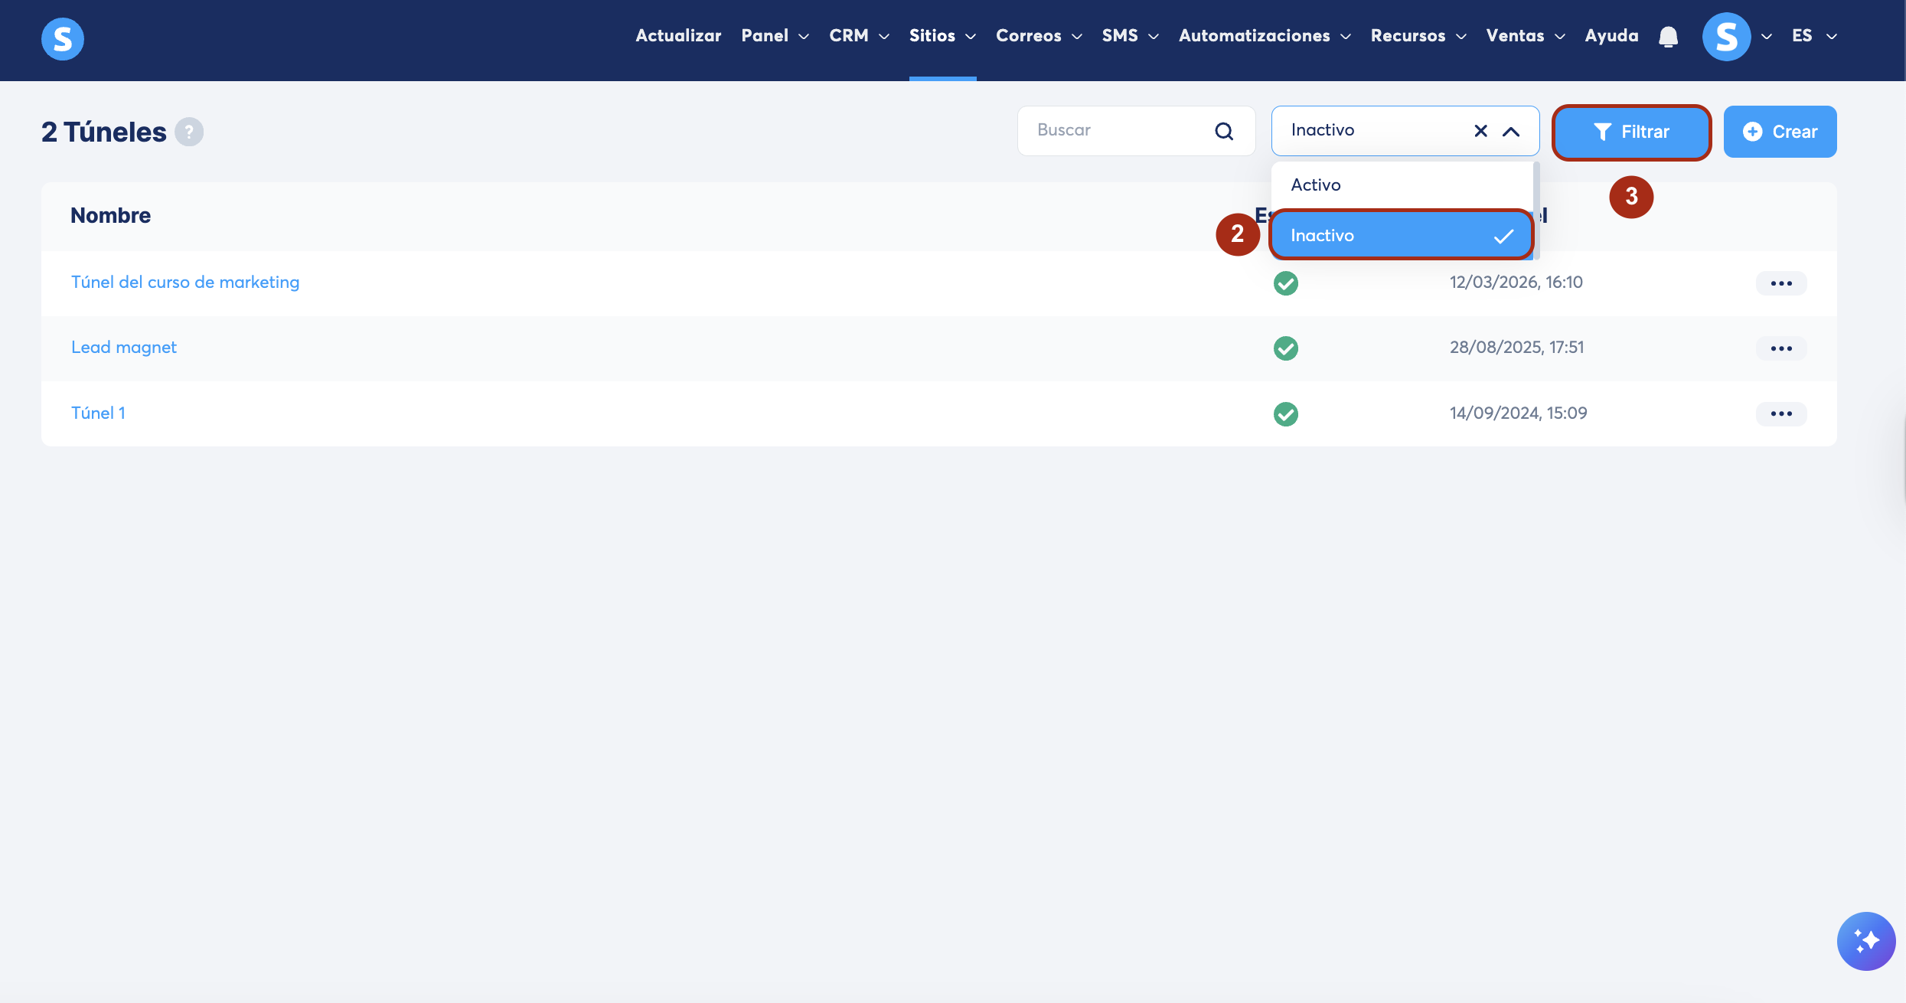Open actions menu for Túnel 1

(x=1780, y=413)
